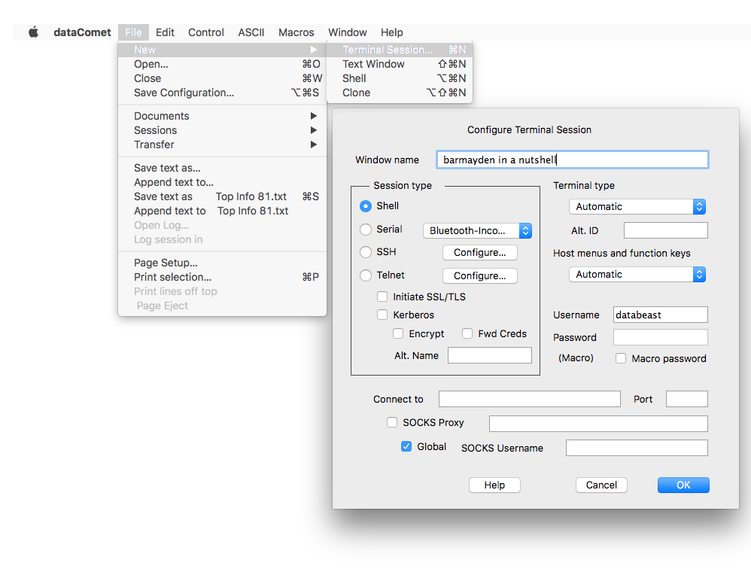Click the Username field containing databeast

[661, 315]
